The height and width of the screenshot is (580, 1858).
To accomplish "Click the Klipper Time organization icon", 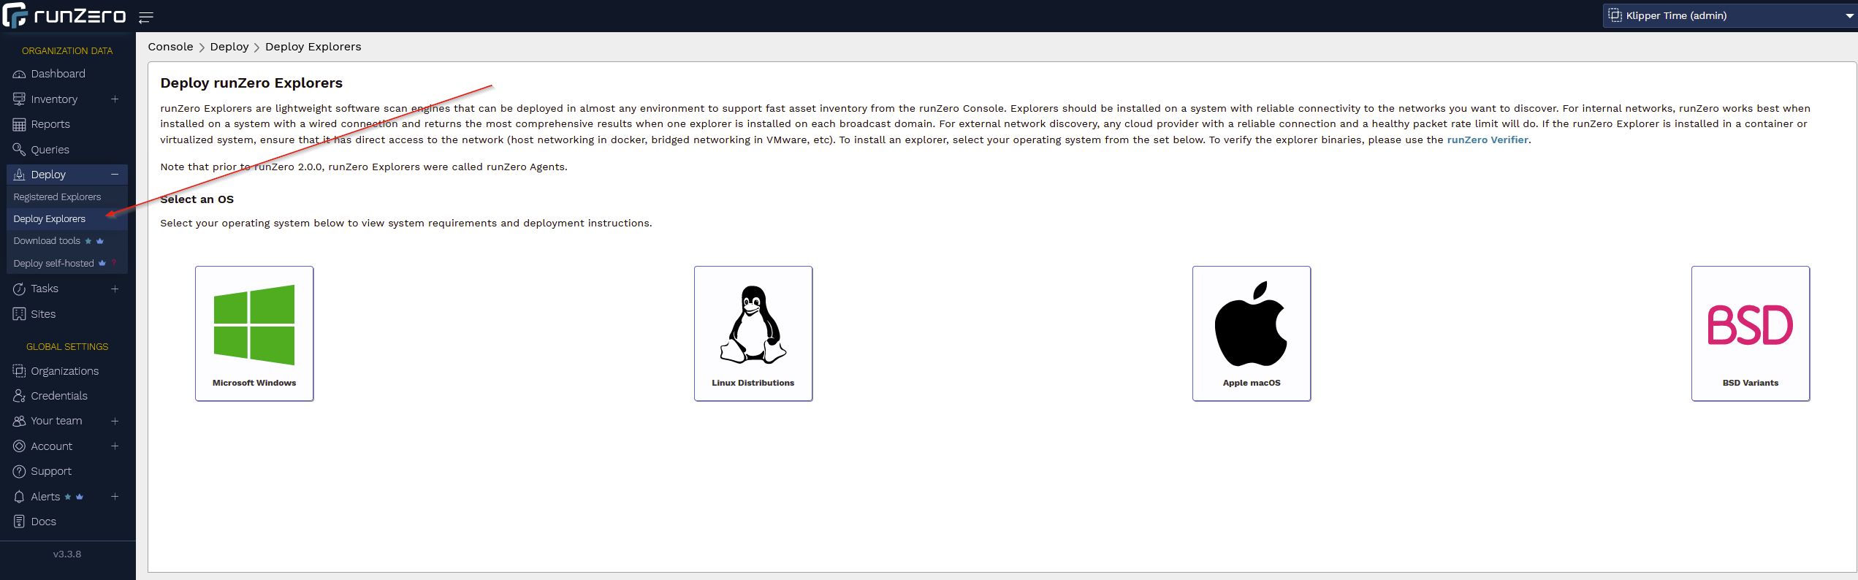I will 1615,15.
